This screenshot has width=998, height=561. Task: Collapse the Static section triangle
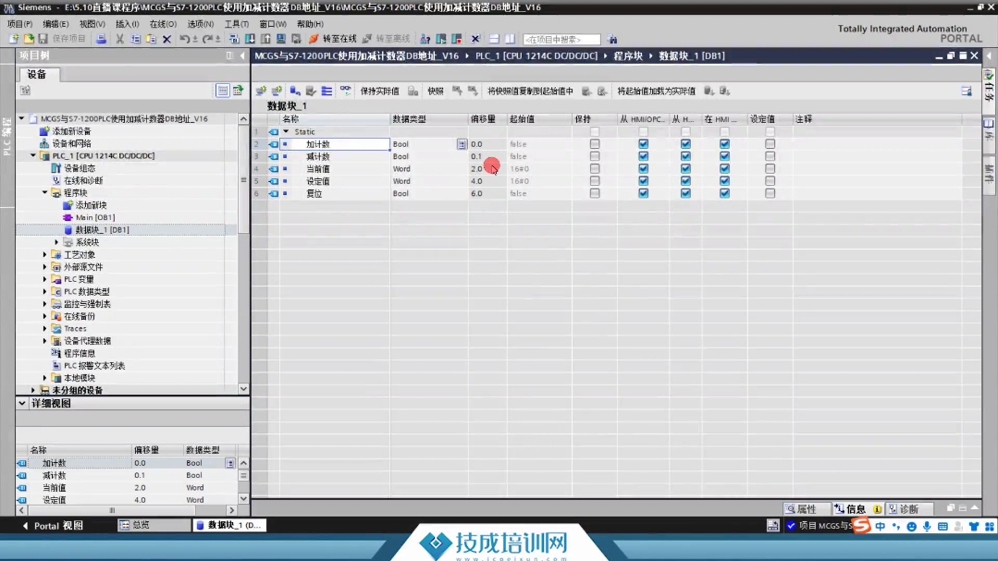pyautogui.click(x=286, y=132)
